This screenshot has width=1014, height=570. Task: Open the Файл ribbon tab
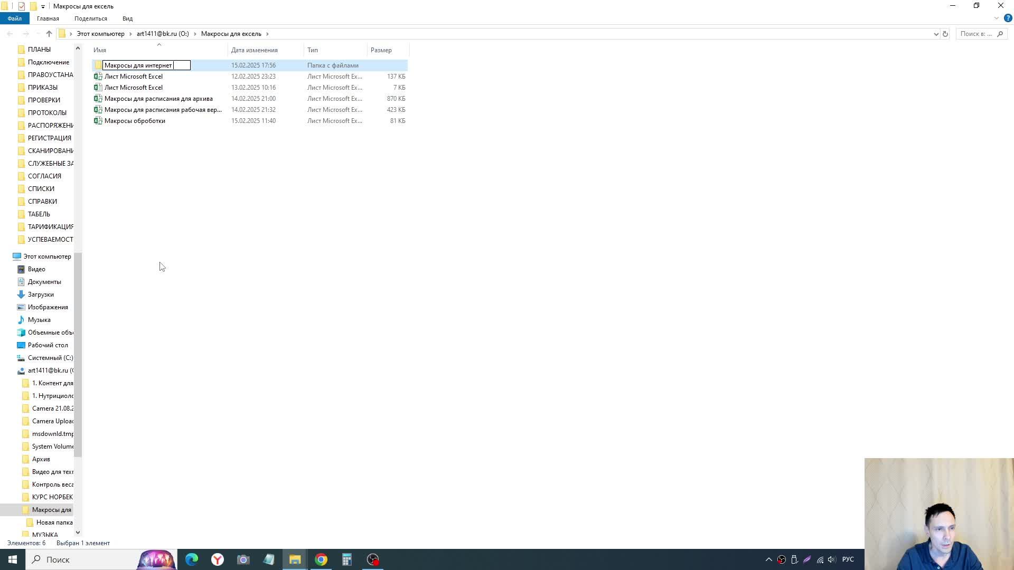coord(14,18)
